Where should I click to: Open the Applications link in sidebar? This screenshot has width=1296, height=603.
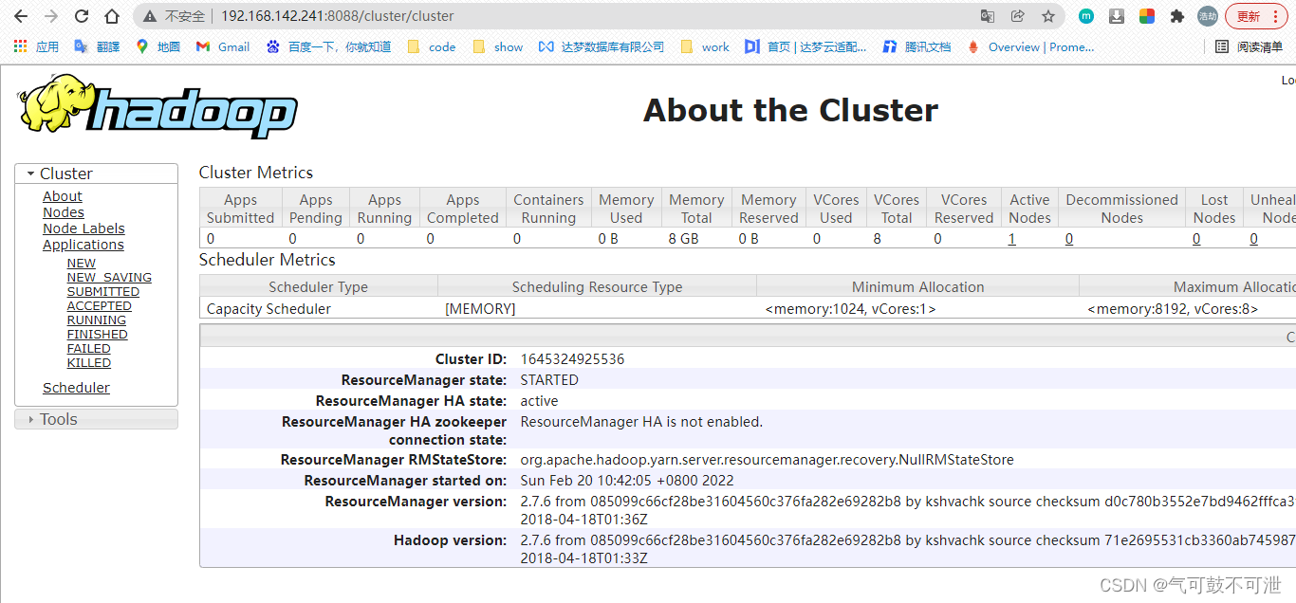[x=83, y=245]
